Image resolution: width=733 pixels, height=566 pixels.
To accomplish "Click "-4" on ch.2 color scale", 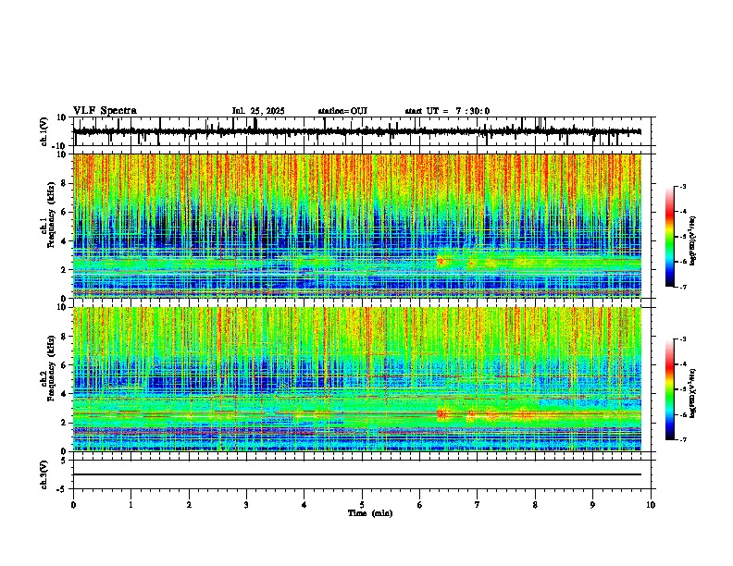I will [x=682, y=363].
